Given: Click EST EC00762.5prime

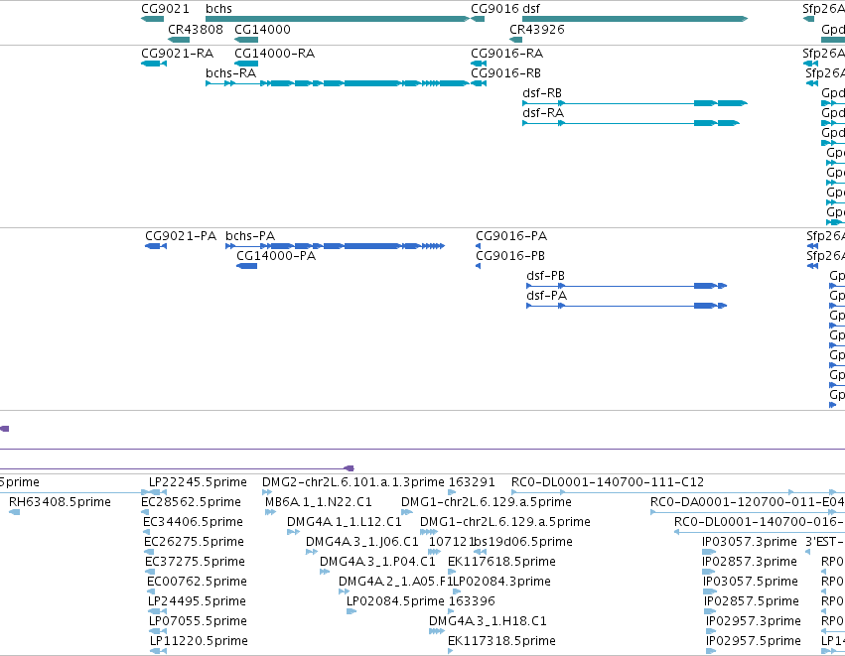Looking at the screenshot, I should (151, 591).
